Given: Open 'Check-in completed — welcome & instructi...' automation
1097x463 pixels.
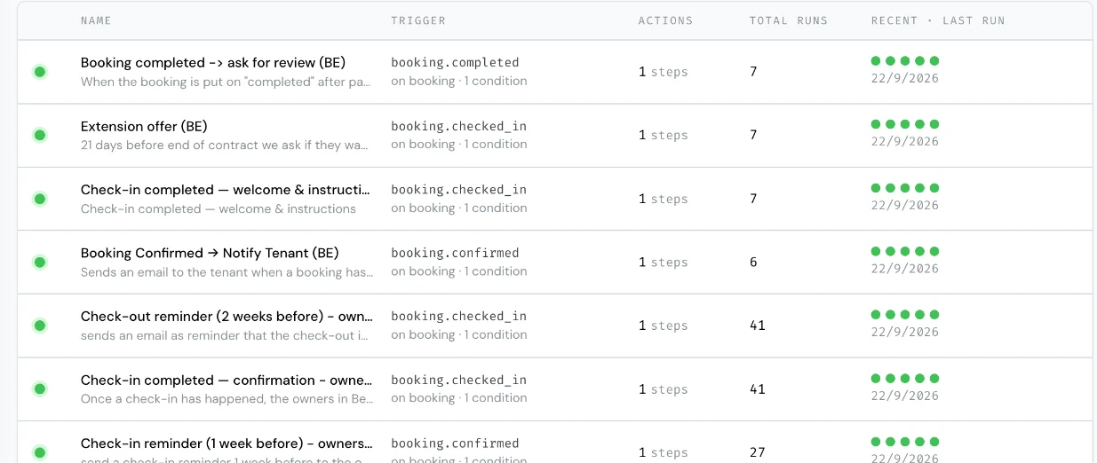Looking at the screenshot, I should (x=226, y=190).
